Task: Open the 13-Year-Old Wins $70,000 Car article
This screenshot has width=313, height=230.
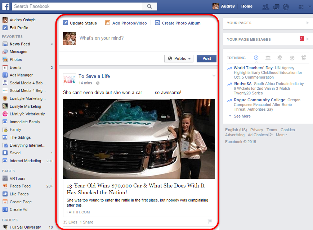Action: coord(136,189)
